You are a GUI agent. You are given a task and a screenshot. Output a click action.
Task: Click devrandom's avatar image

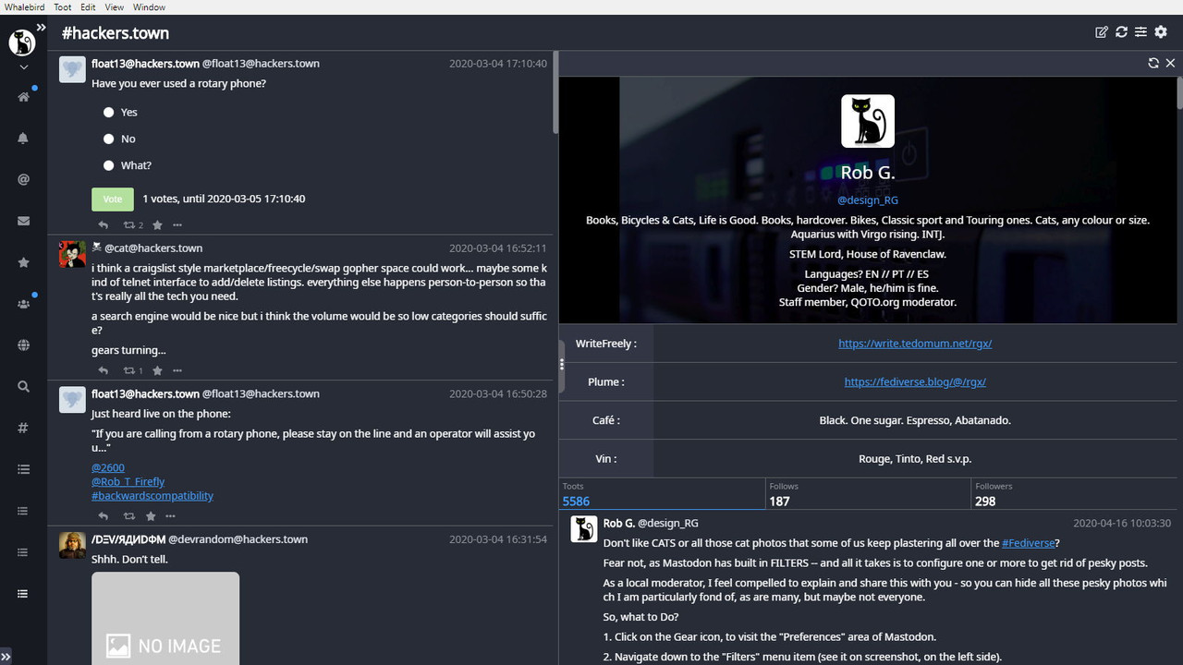click(72, 545)
